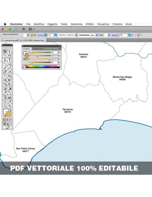Select the Shape Builder tool
This screenshot has height=197, width=152.
(5, 84)
